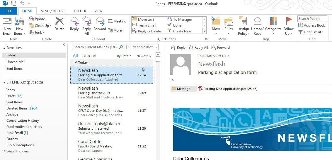The height and width of the screenshot is (160, 332).
Task: Filter message list by Unread
Action: coord(89,56)
